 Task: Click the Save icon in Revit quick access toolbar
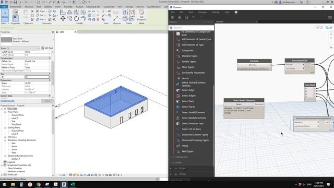[x=15, y=2]
